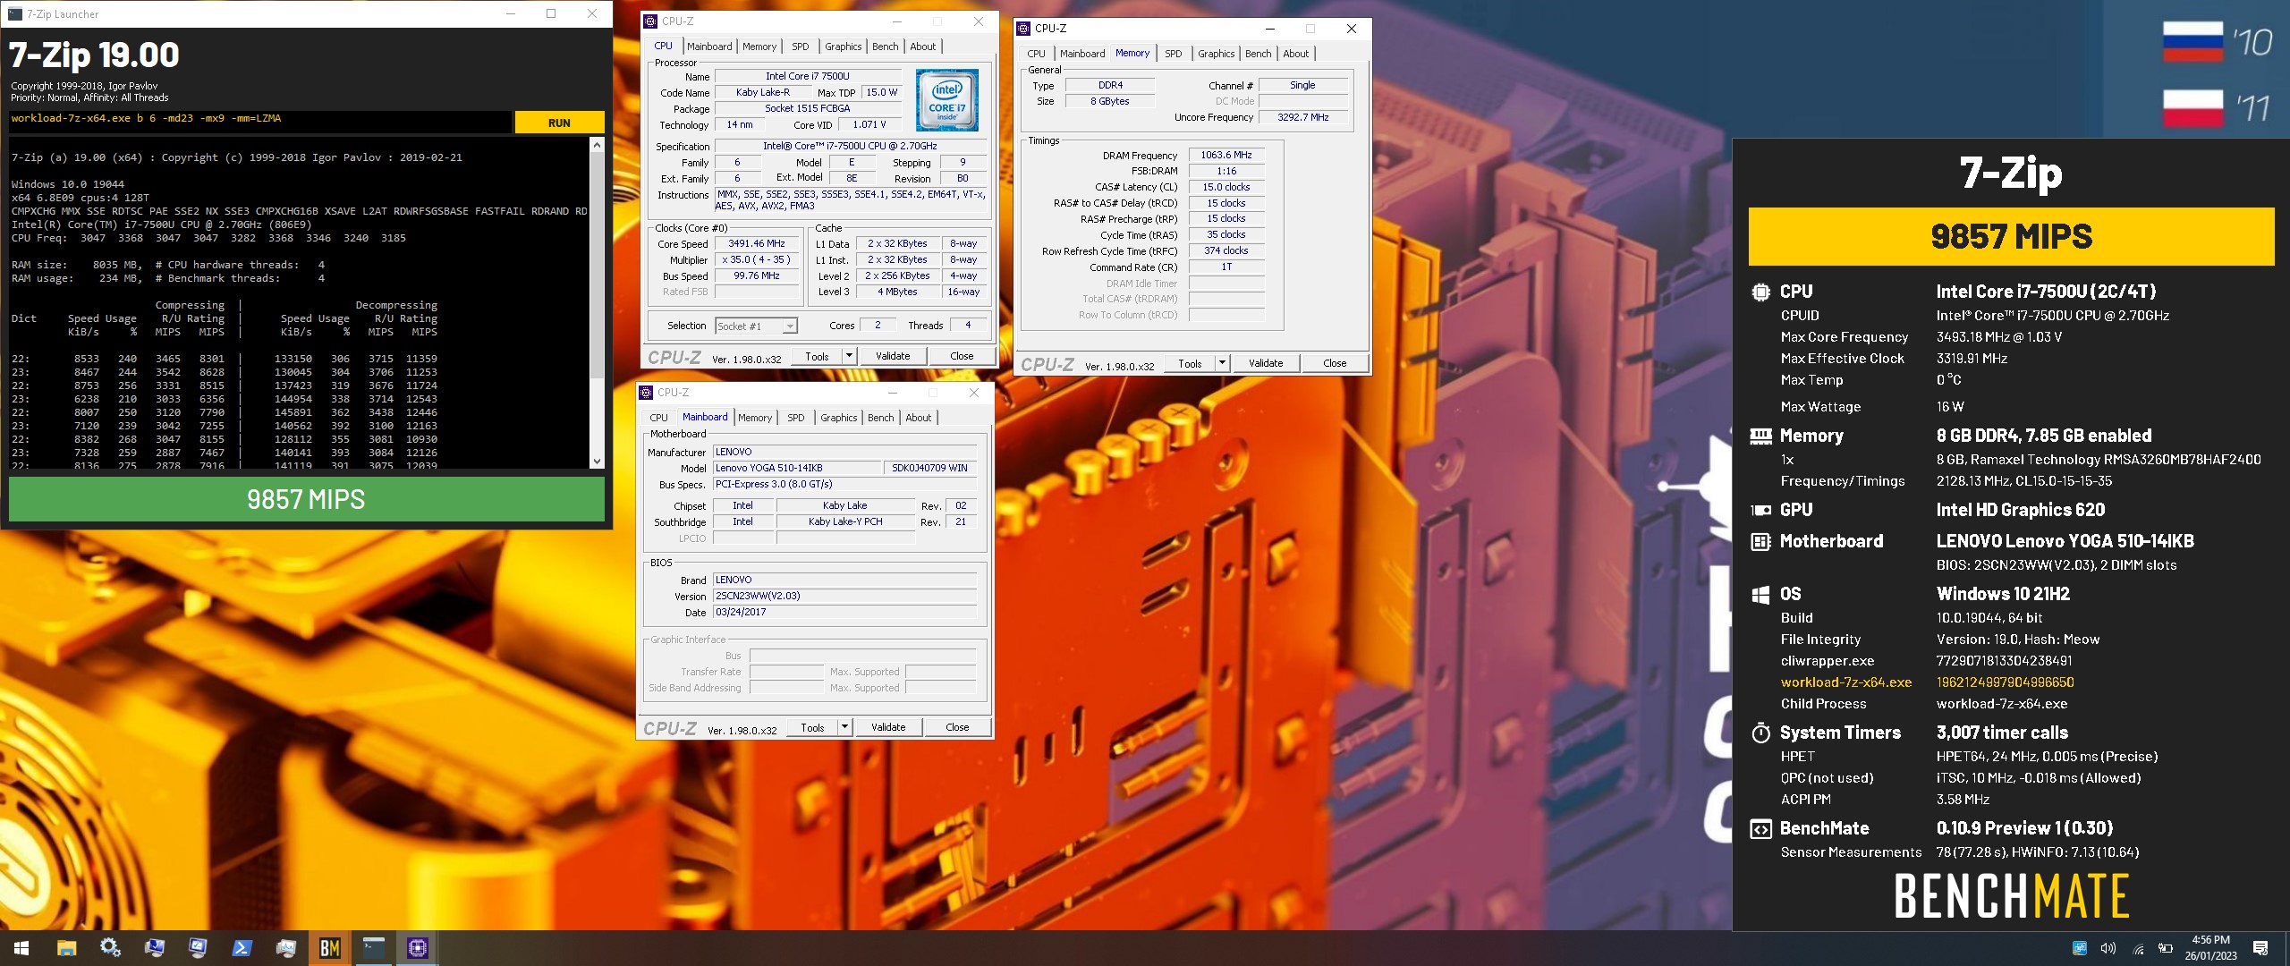
Task: Switch to CPU-Z via its purple taskbar icon
Action: [x=417, y=948]
